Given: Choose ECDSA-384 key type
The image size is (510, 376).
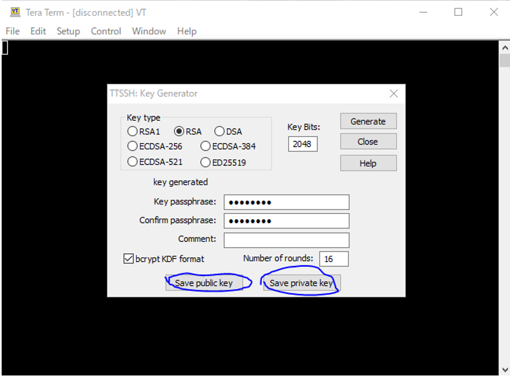Looking at the screenshot, I should pos(206,146).
